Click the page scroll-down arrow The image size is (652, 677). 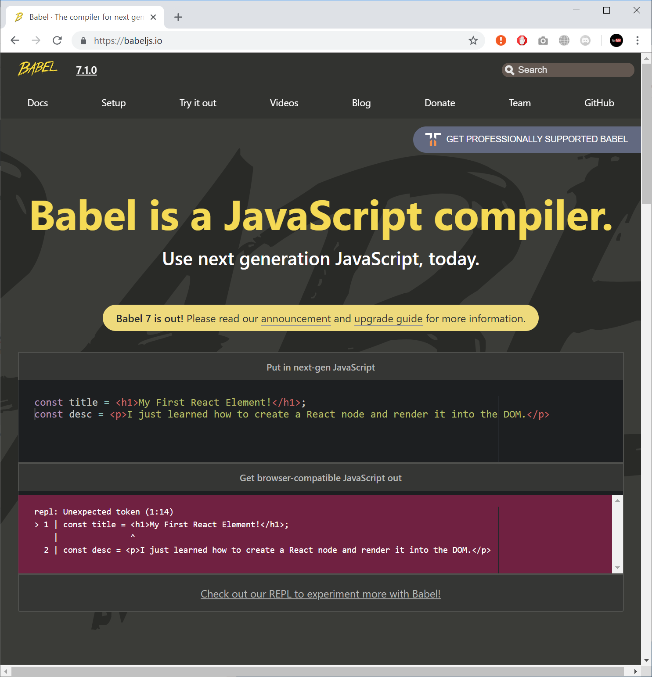pos(646,660)
